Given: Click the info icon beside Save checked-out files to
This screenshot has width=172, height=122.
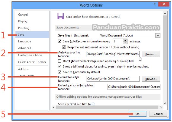Looking at the screenshot, I should [93, 104].
